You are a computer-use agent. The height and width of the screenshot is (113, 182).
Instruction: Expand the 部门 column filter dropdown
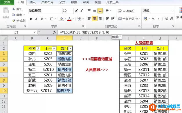click(x=70, y=49)
